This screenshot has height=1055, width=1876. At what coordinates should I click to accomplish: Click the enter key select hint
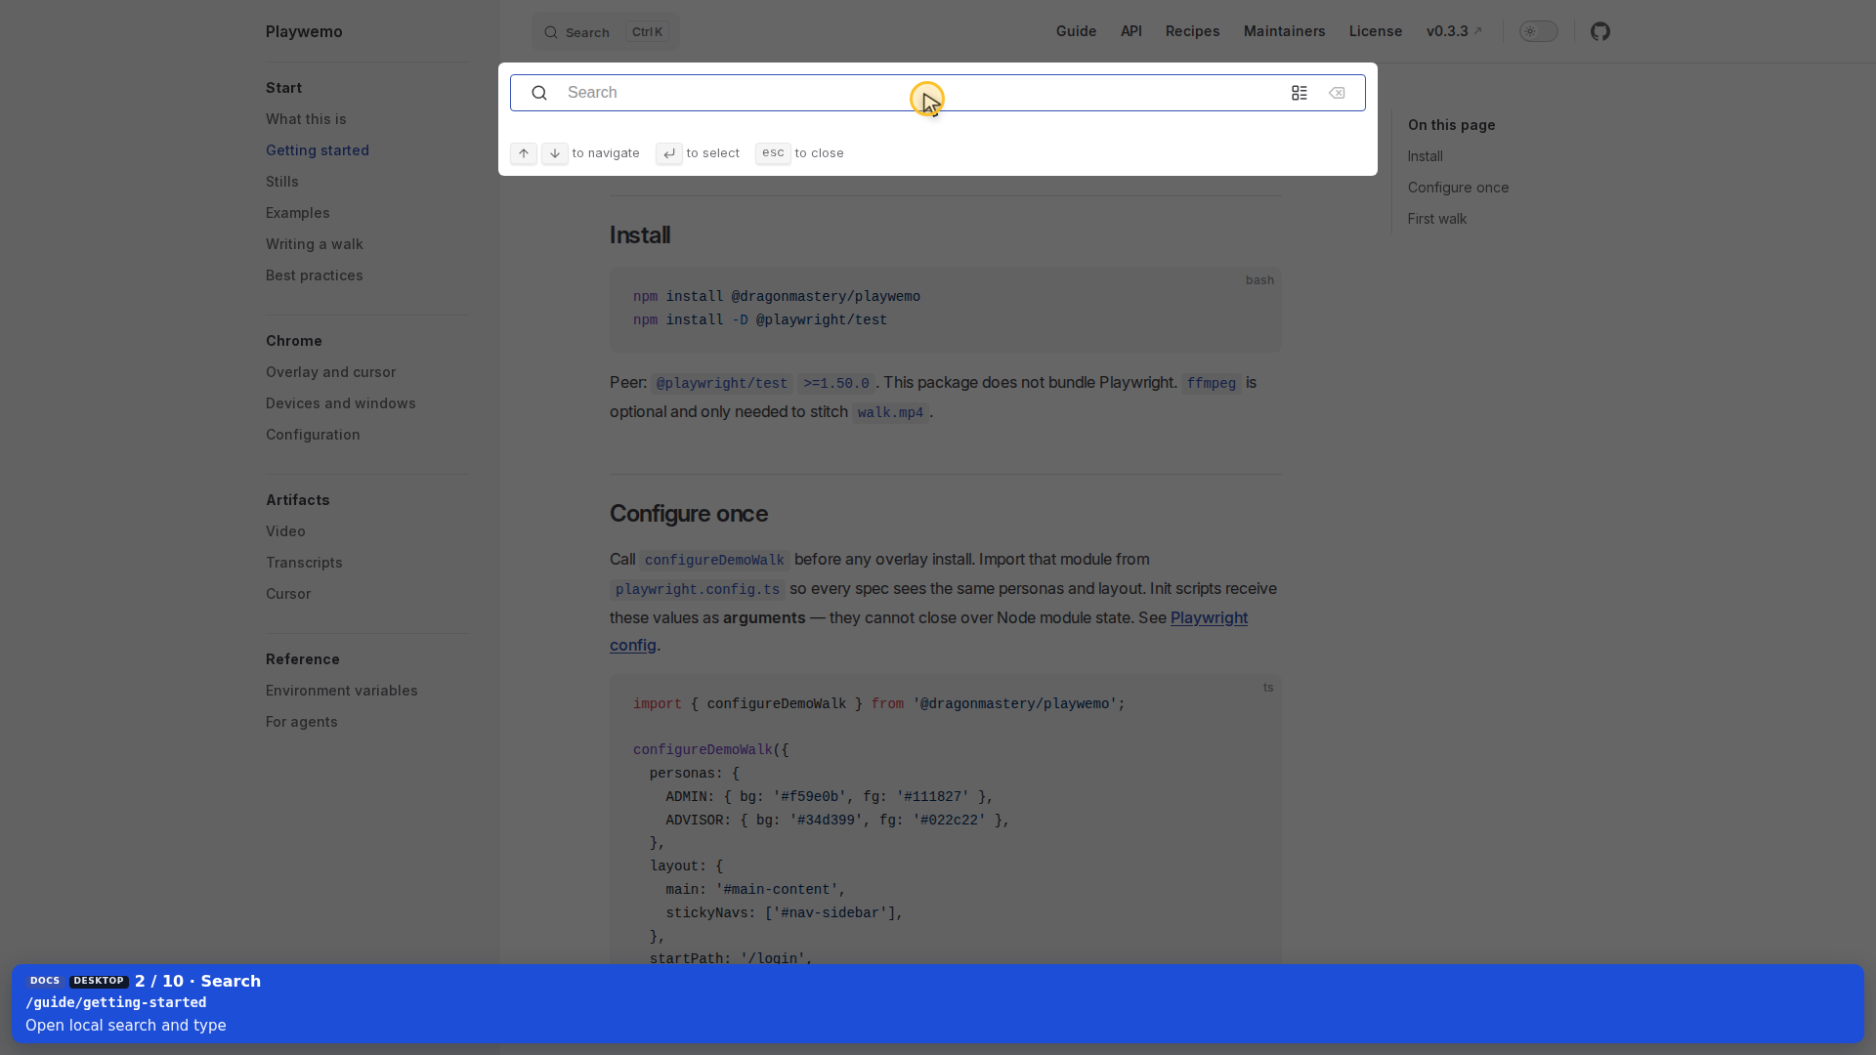click(669, 153)
